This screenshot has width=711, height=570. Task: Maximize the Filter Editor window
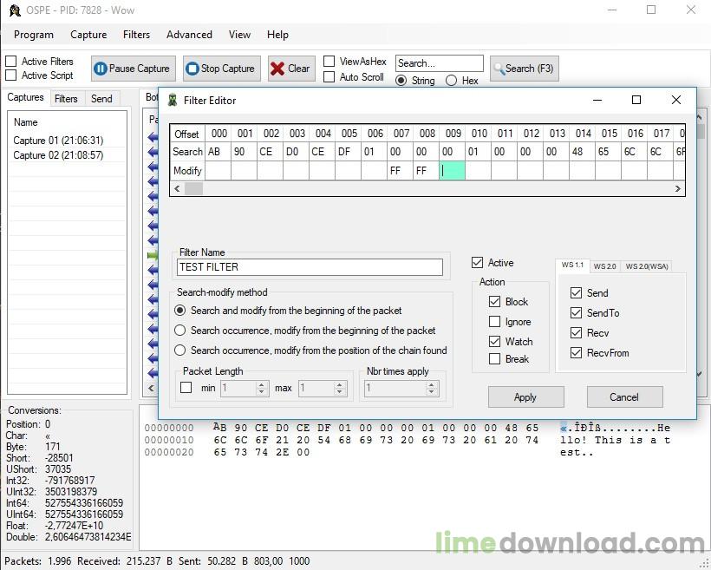point(636,100)
